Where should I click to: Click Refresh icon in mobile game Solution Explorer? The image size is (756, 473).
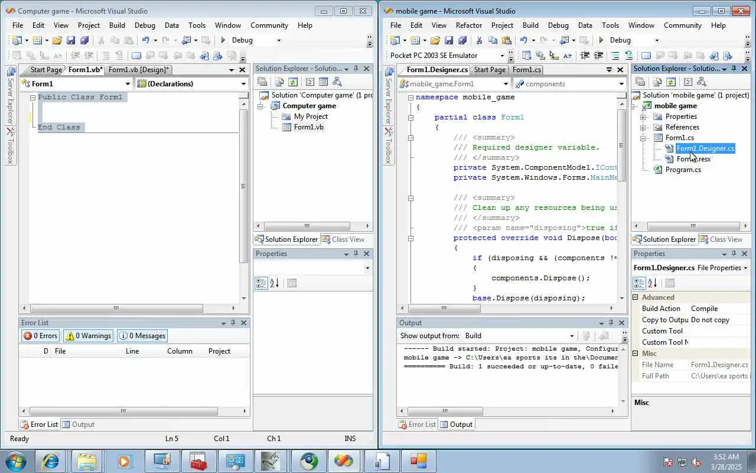click(671, 82)
